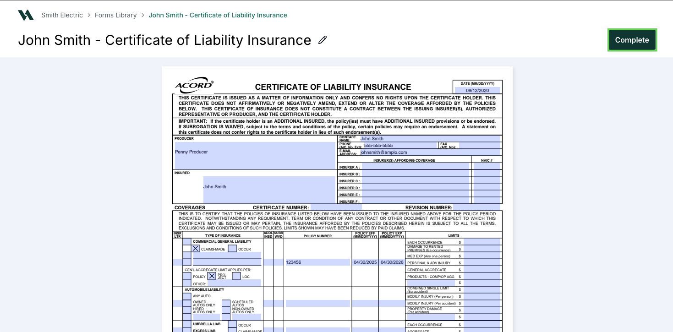This screenshot has width=673, height=332.
Task: Select the Revision Number field
Action: point(477,207)
